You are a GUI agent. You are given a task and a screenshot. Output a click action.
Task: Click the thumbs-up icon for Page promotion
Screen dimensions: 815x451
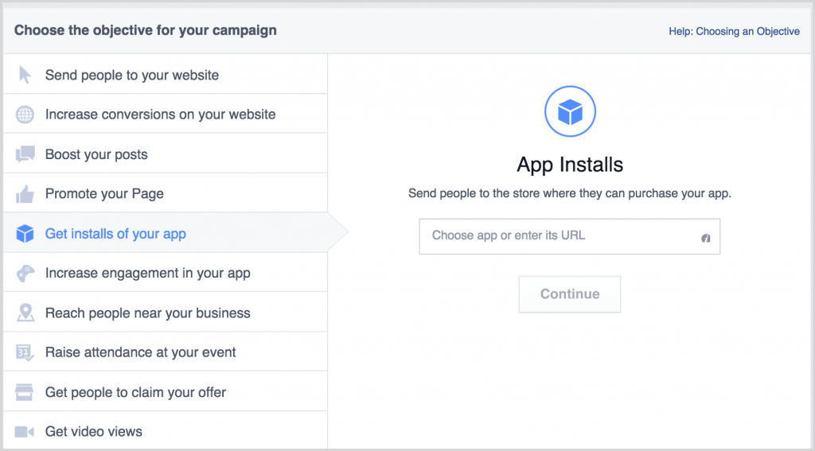point(25,194)
